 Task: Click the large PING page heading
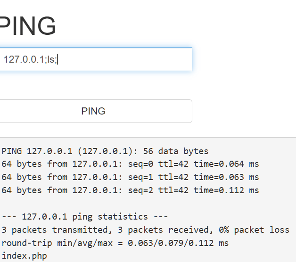[27, 26]
